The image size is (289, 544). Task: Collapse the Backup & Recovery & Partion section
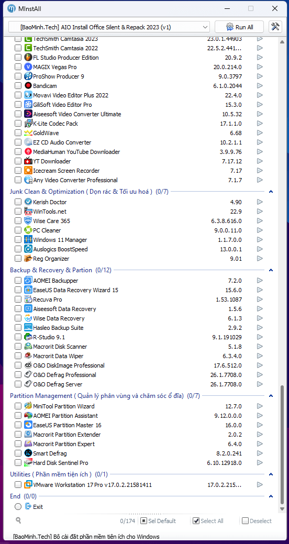pyautogui.click(x=271, y=270)
